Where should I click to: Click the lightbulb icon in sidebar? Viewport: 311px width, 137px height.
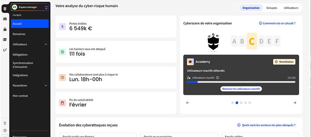tap(5, 123)
